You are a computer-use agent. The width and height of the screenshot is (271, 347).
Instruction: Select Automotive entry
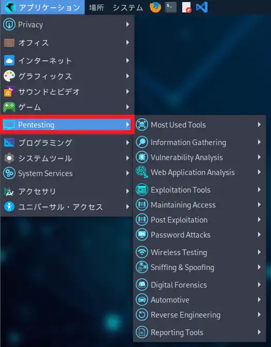click(x=199, y=299)
